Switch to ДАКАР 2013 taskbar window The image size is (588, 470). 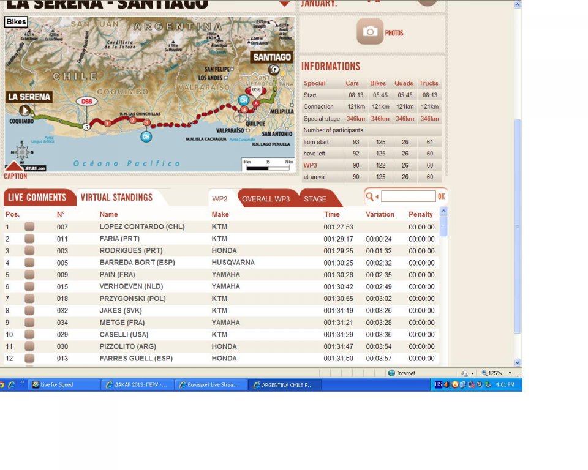click(x=137, y=384)
